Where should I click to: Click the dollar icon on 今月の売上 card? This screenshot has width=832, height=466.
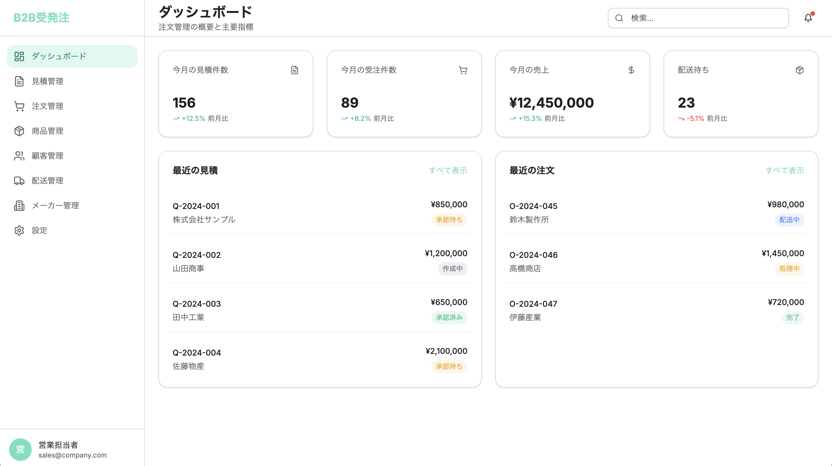(631, 70)
